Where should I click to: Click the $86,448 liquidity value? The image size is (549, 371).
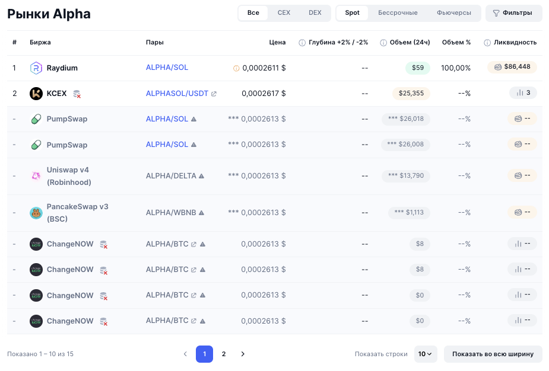coord(517,67)
